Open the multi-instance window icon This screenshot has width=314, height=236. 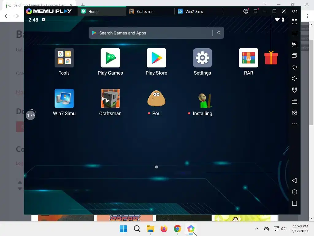click(294, 56)
